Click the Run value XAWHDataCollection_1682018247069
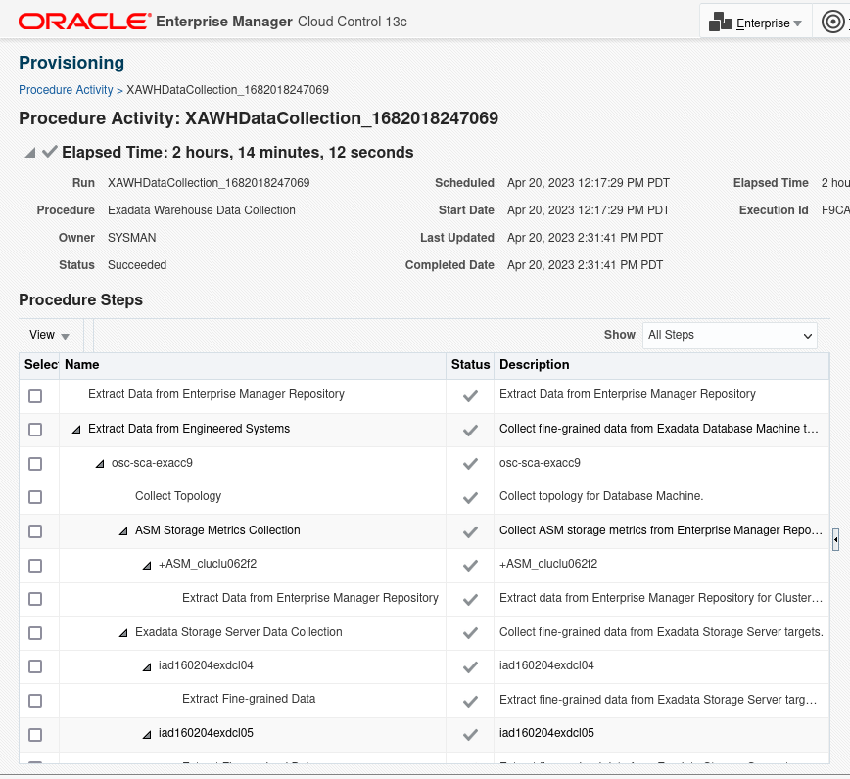The width and height of the screenshot is (850, 779). [x=209, y=183]
